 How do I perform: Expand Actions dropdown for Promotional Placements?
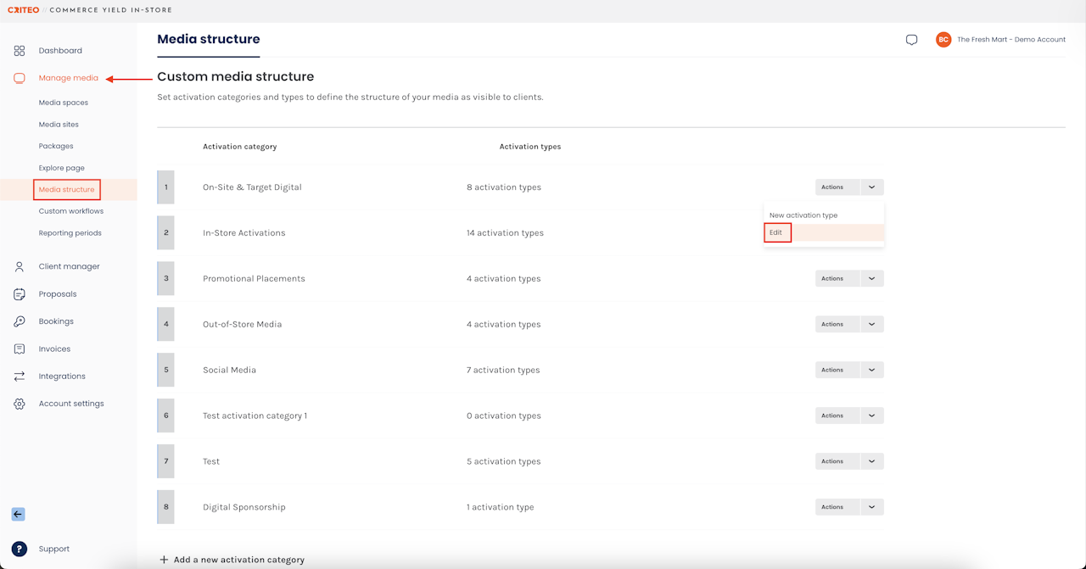point(871,278)
